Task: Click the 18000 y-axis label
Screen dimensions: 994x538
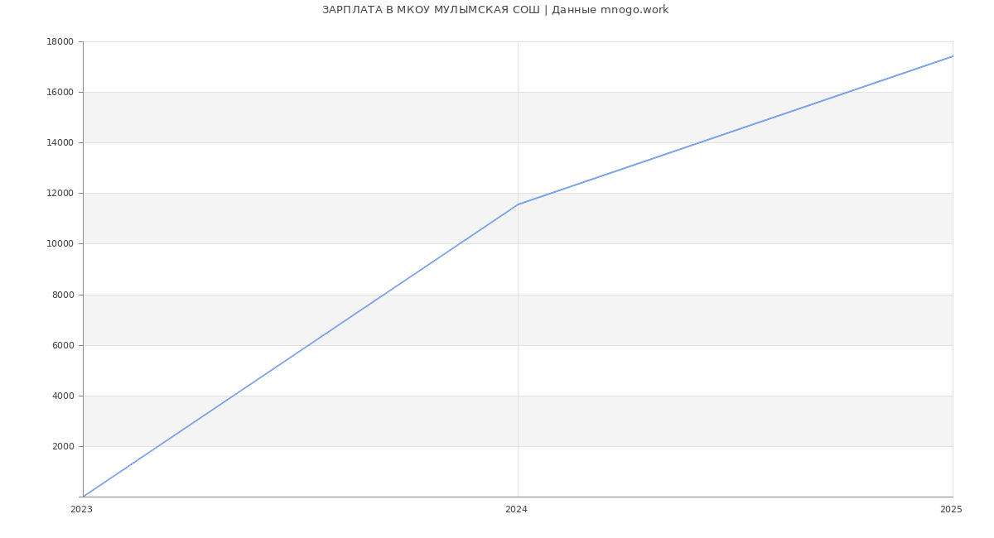Action: [x=62, y=41]
